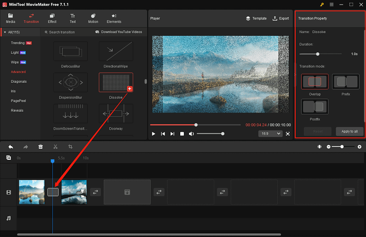
Task: Click the timeline split-view icon
Action: pyautogui.click(x=320, y=147)
